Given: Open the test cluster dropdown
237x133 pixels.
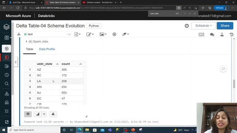Looking at the screenshot, I should click(47, 34).
